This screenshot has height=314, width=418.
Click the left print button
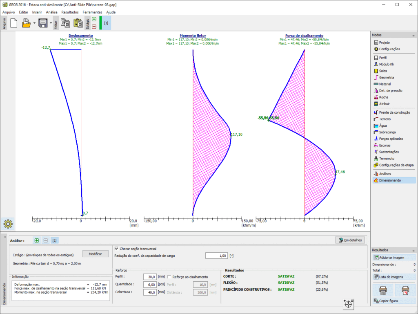coord(383,290)
